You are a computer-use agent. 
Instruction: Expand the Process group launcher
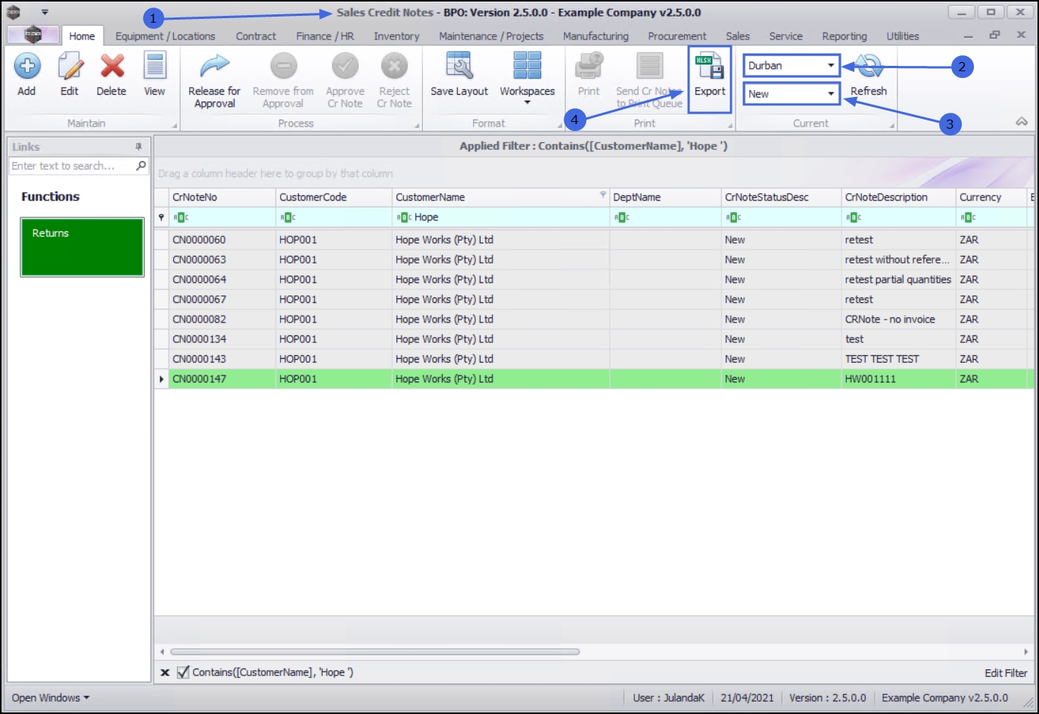pyautogui.click(x=417, y=126)
